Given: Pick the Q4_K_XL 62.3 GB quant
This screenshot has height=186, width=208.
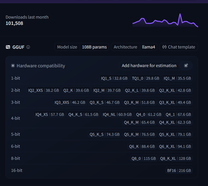Looking at the screenshot, I should 175,122.
